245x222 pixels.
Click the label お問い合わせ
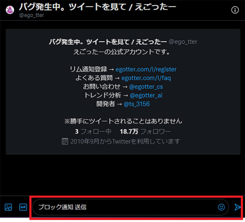coord(102,87)
